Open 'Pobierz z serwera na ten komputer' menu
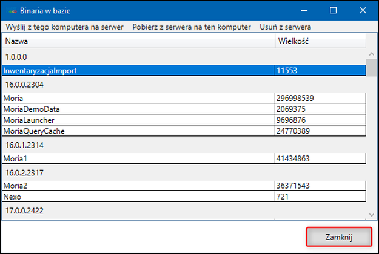The image size is (379, 254). pyautogui.click(x=192, y=27)
